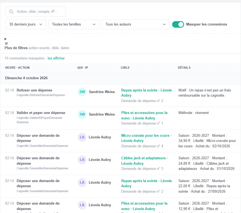Click the LA avatar in the 12,90 € Piles row

[82, 205]
